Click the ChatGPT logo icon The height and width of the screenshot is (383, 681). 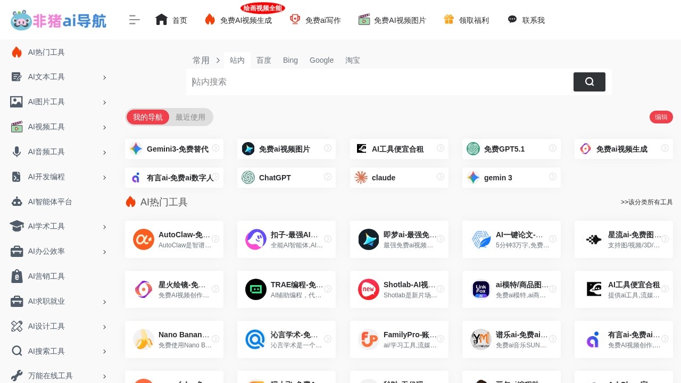pyautogui.click(x=248, y=177)
